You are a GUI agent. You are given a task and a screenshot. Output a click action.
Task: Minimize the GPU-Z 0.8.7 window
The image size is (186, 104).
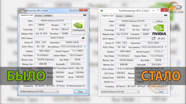coord(153,10)
